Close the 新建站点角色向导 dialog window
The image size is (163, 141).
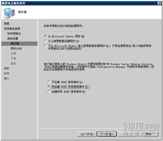pyautogui.click(x=159, y=3)
